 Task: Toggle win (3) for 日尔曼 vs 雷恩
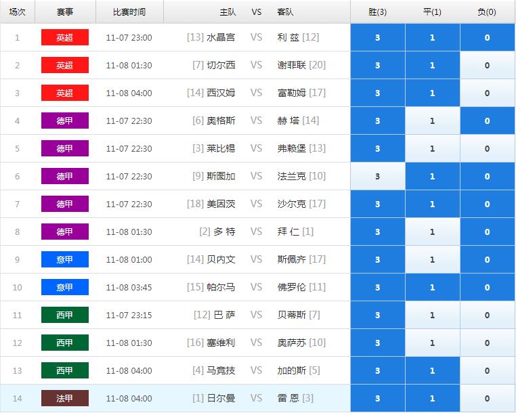click(377, 398)
